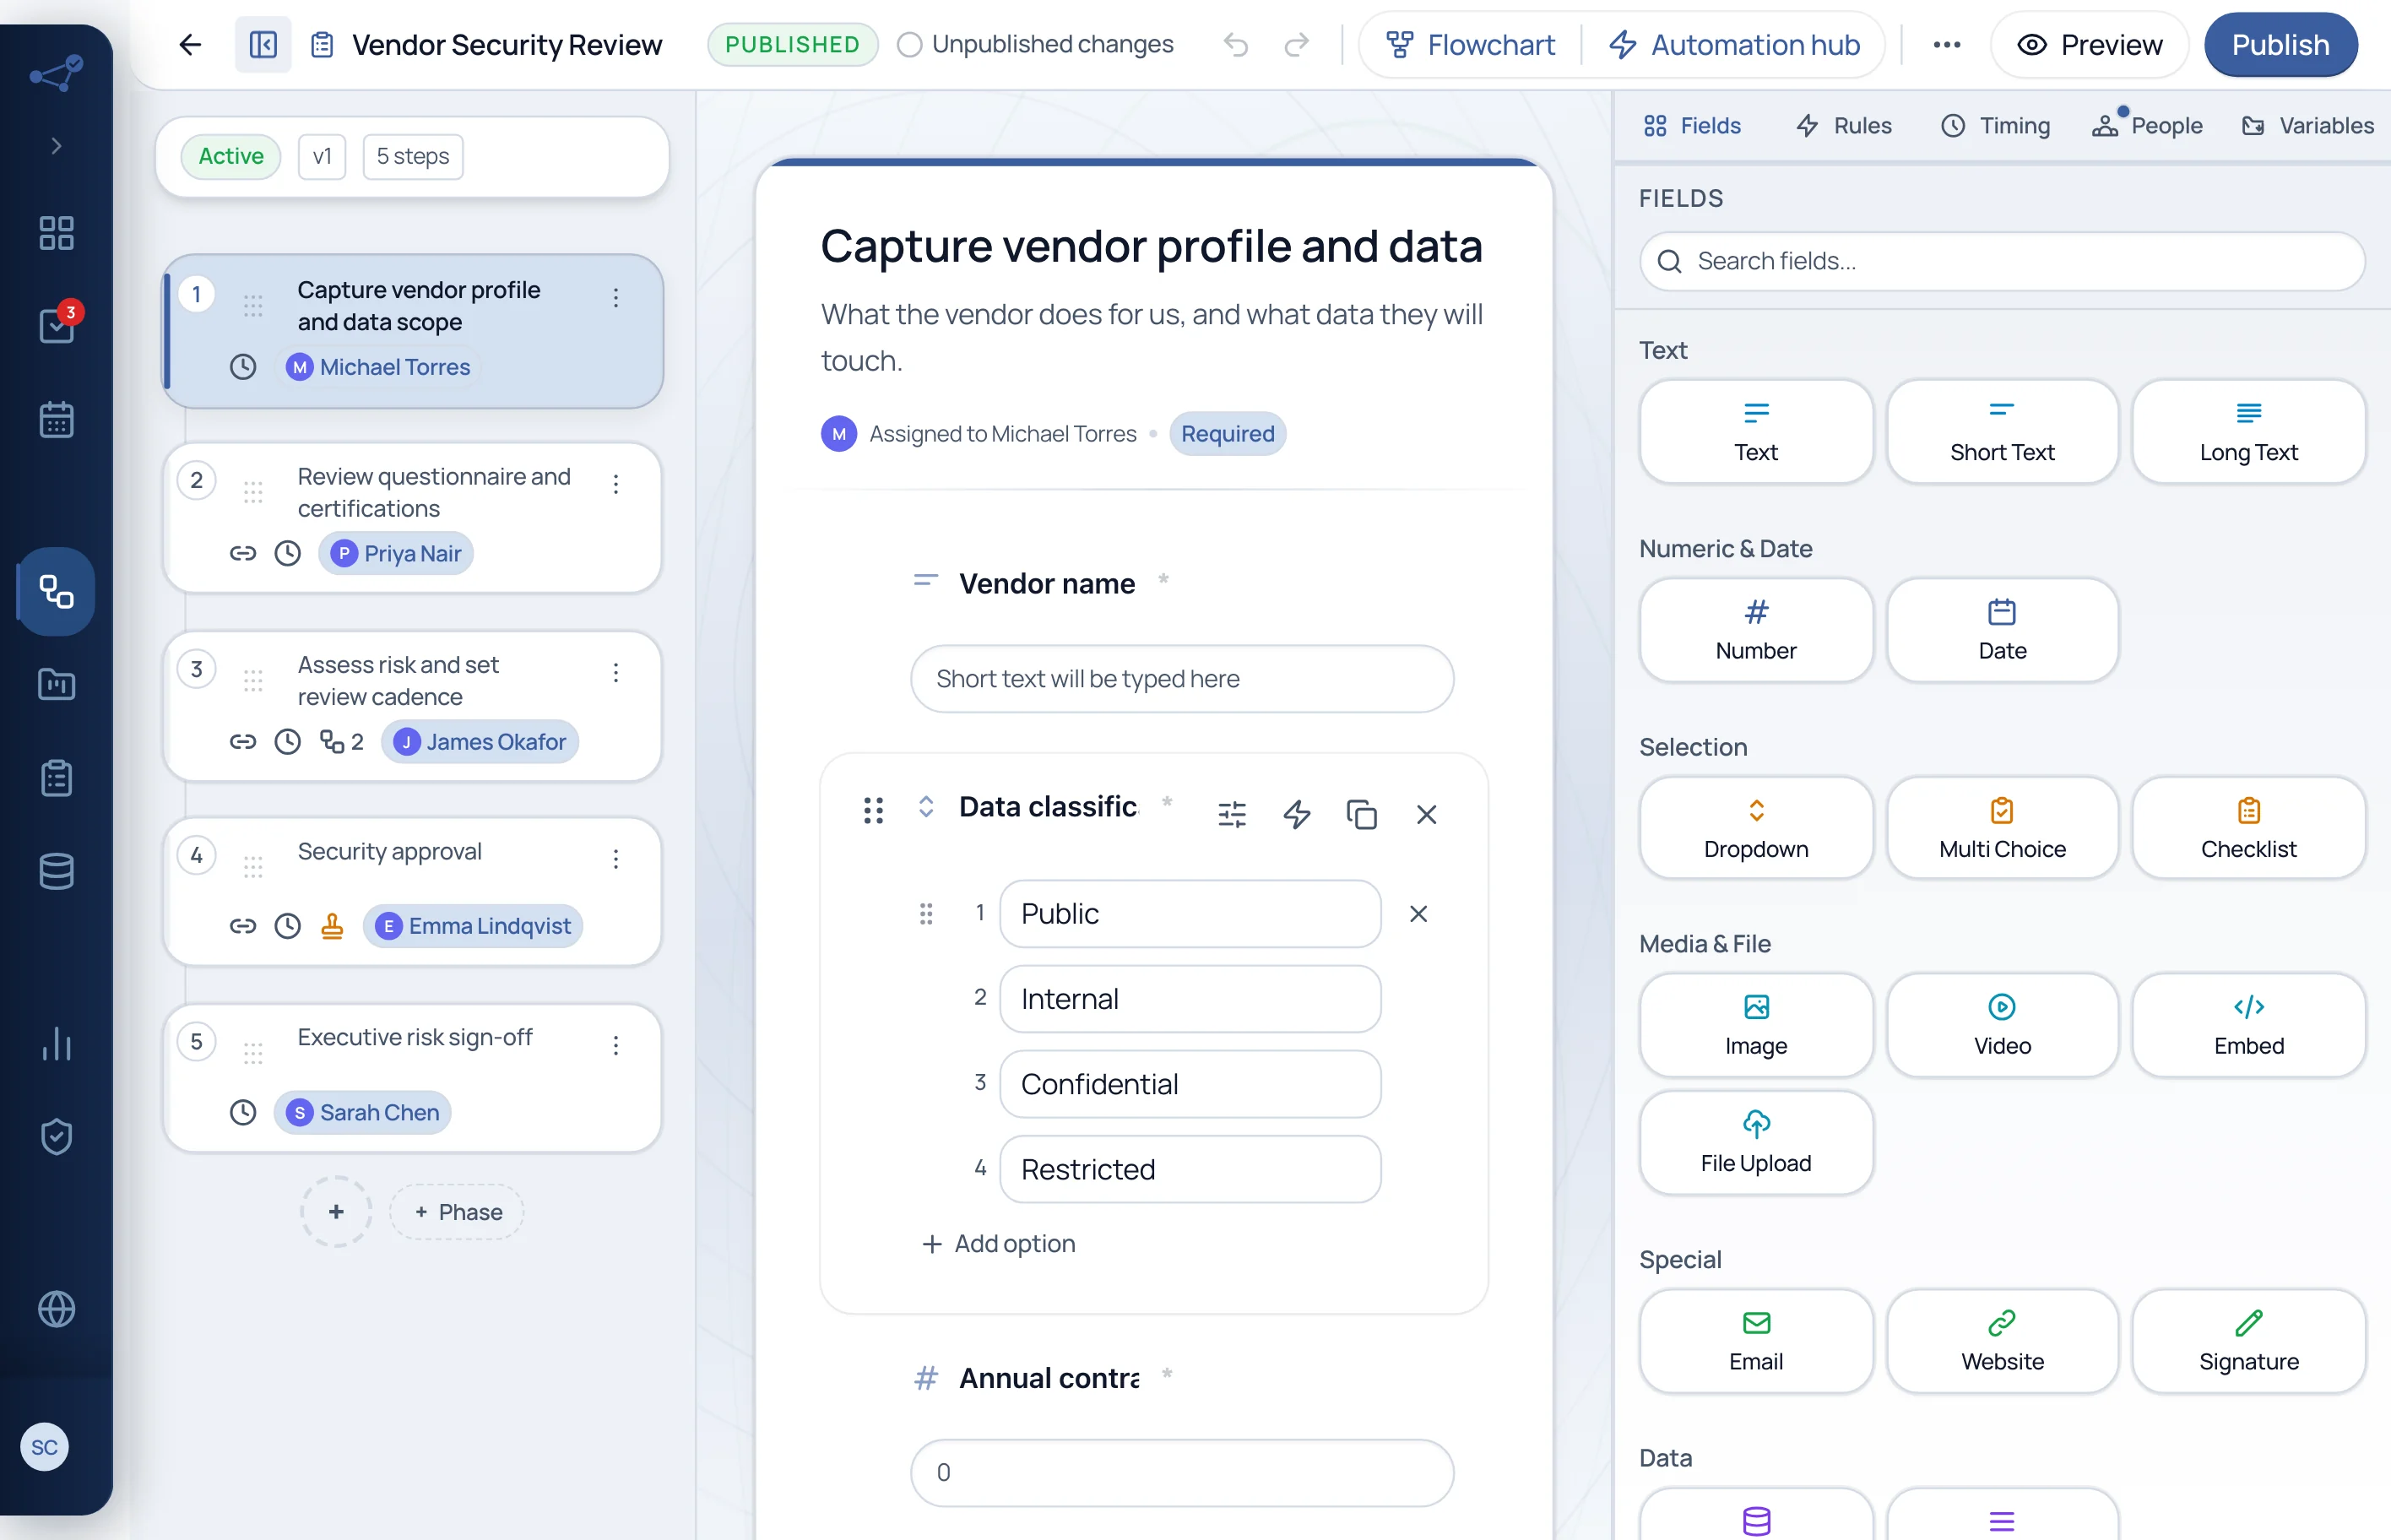Viewport: 2391px width, 1540px height.
Task: Add a new Phase
Action: [457, 1212]
